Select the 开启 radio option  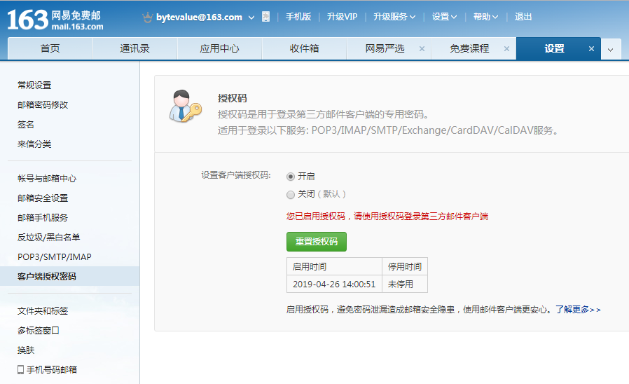[291, 177]
